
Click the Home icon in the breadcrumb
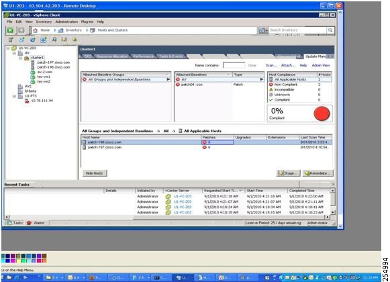pyautogui.click(x=36, y=30)
